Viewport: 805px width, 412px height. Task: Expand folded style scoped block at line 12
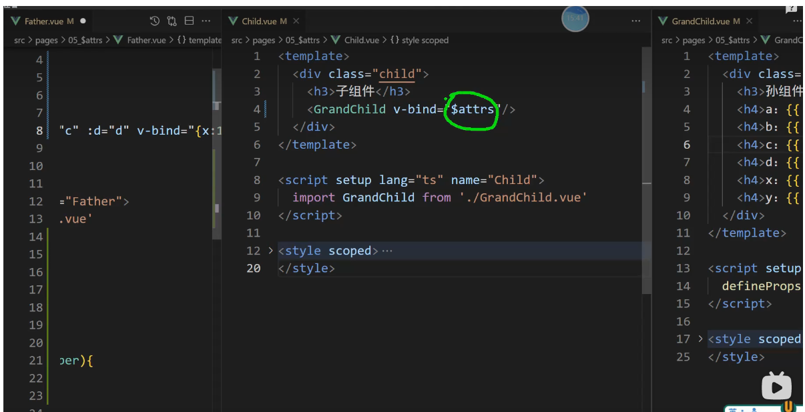(270, 251)
